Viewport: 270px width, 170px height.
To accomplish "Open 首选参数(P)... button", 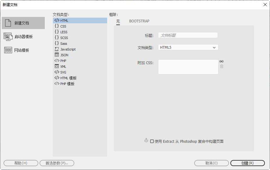I will (57, 163).
